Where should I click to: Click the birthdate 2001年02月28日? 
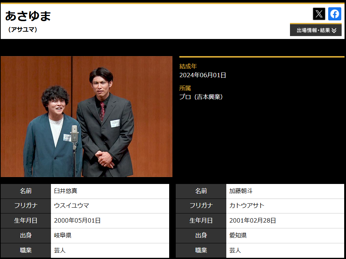(252, 220)
